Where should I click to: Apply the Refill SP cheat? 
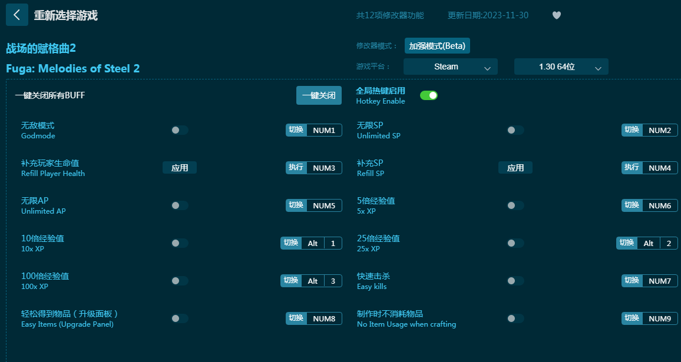click(515, 168)
